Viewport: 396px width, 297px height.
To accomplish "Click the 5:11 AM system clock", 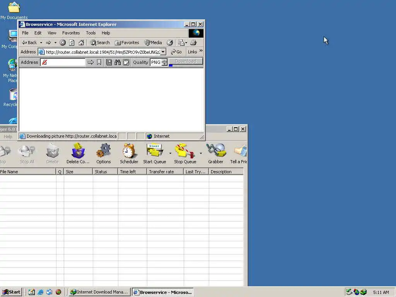I will point(381,292).
